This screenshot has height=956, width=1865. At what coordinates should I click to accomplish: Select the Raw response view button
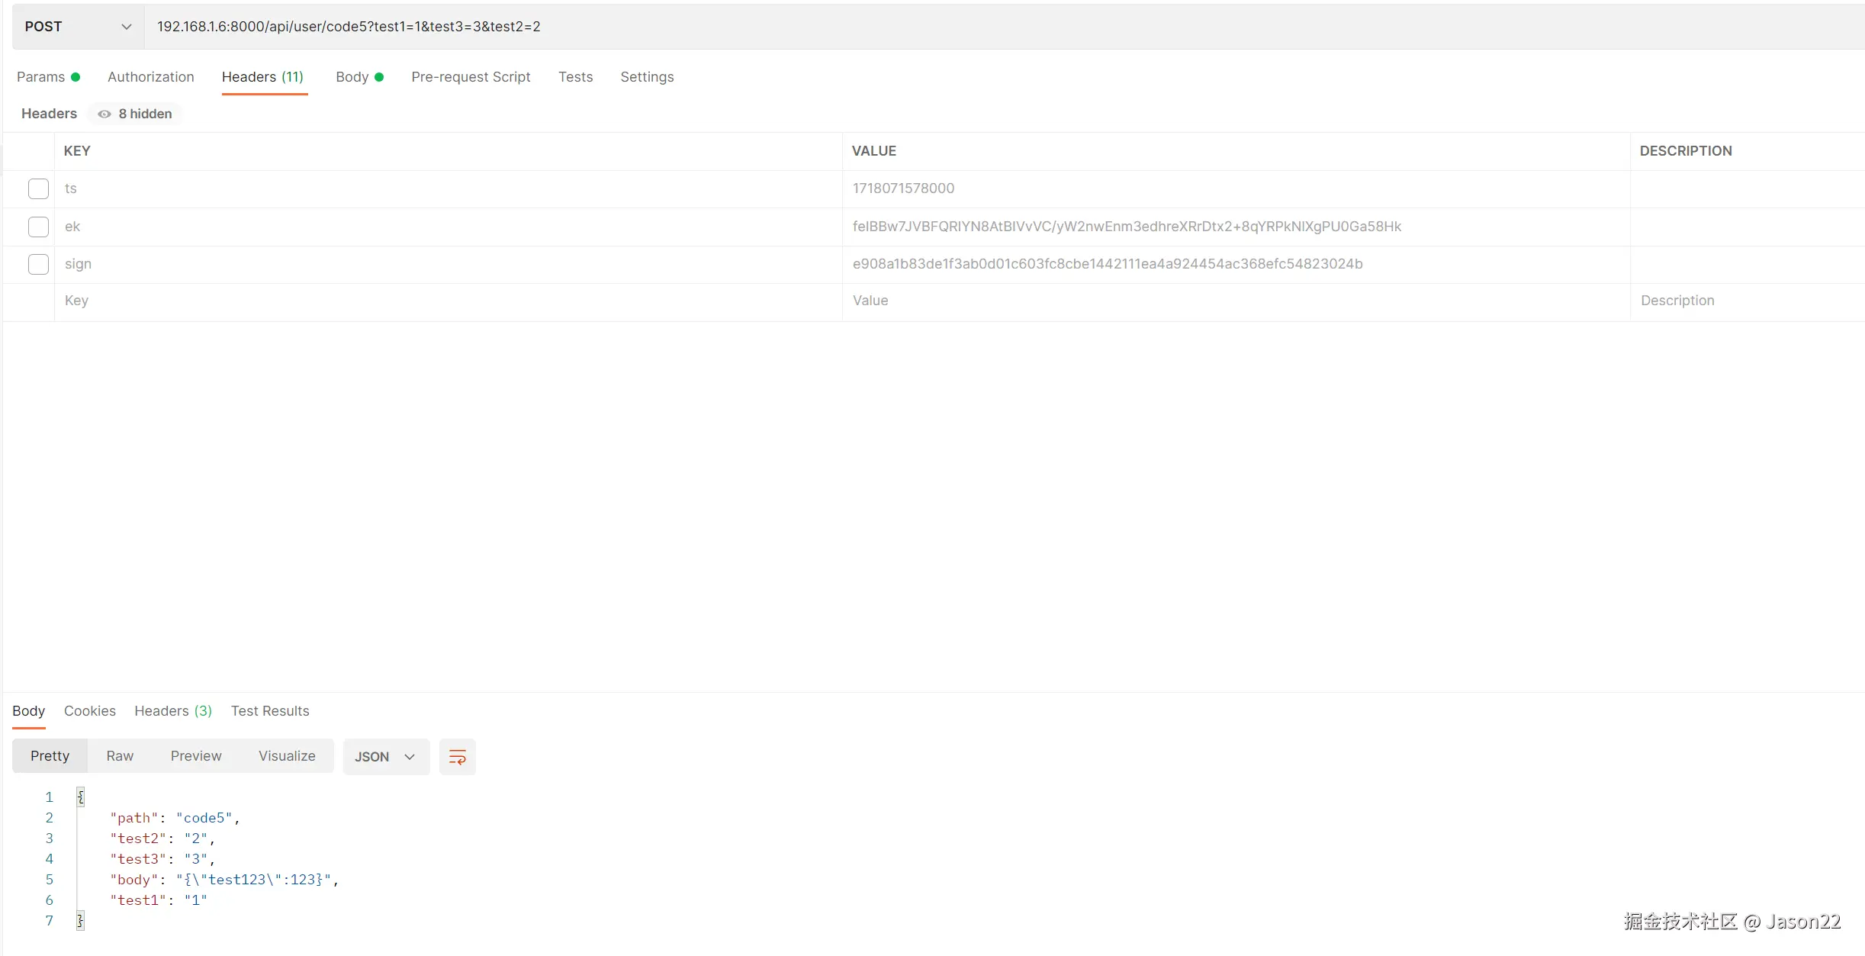click(120, 756)
